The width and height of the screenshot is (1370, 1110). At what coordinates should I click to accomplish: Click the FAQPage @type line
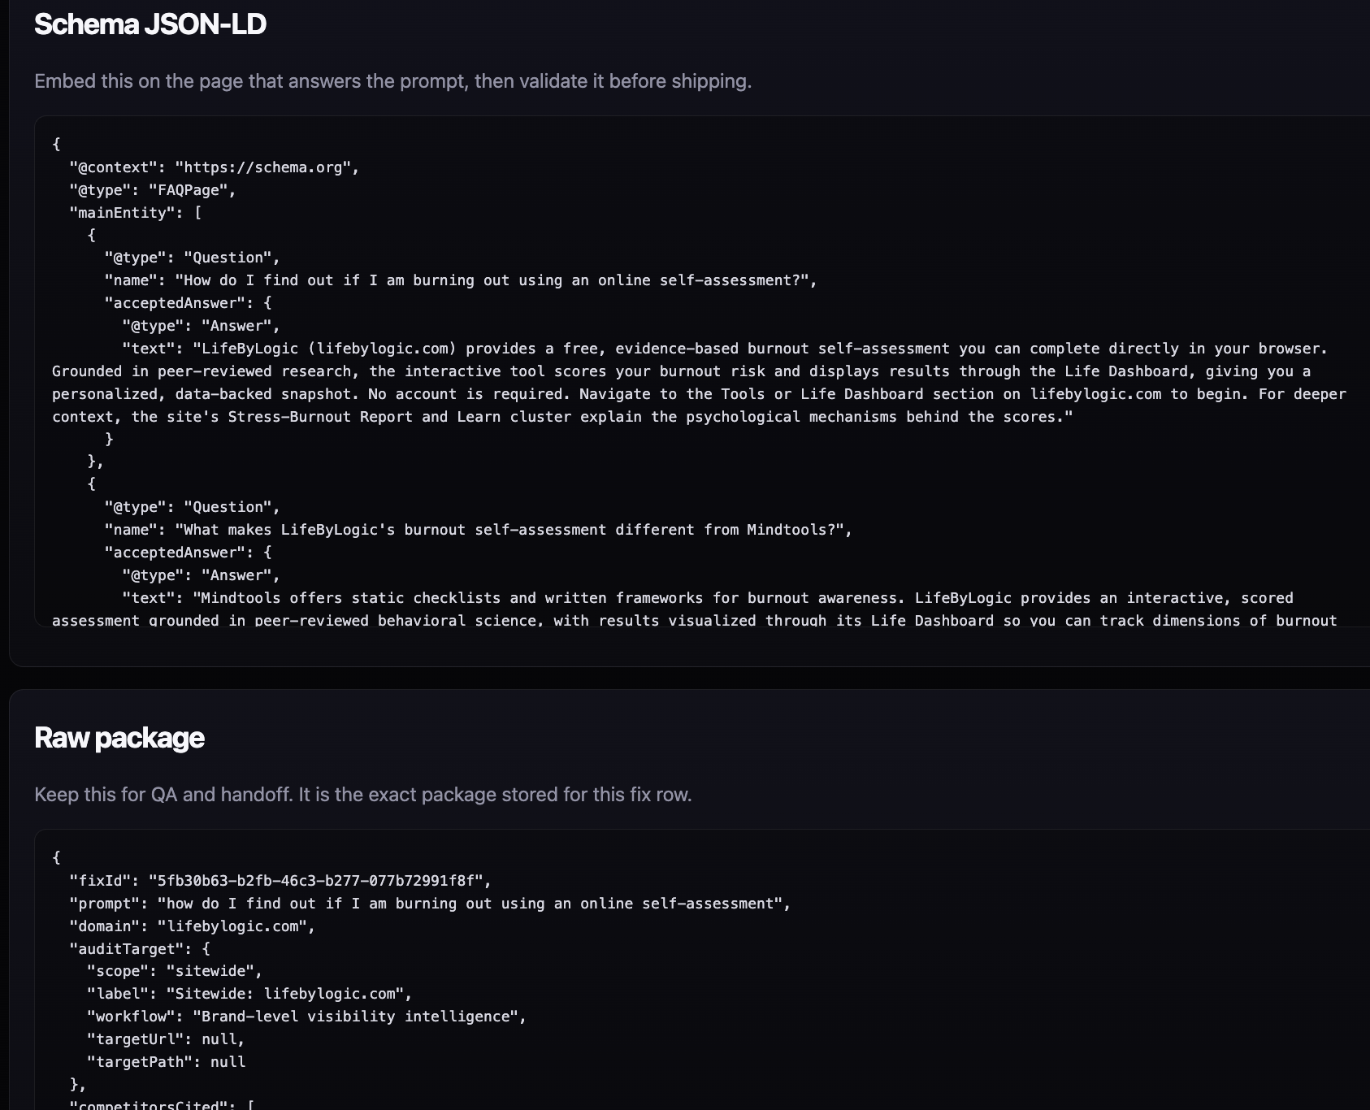pos(153,190)
